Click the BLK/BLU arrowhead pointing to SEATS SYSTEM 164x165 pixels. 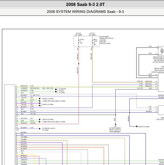(x=137, y=126)
